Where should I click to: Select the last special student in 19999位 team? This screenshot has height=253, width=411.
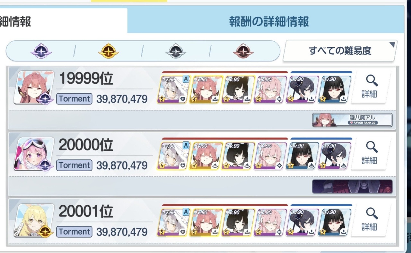coord(335,89)
